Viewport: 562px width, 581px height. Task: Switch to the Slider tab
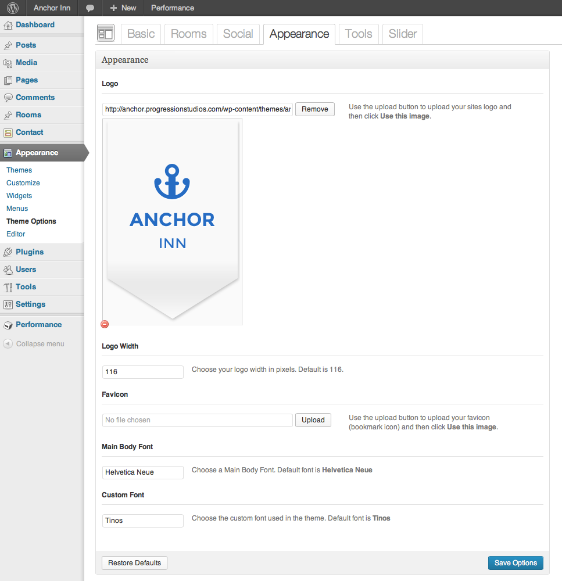click(403, 34)
